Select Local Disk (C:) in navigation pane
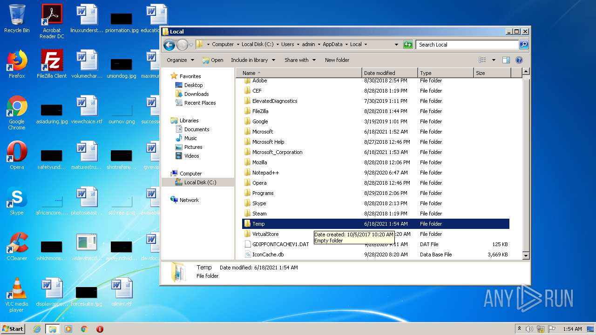 point(200,182)
